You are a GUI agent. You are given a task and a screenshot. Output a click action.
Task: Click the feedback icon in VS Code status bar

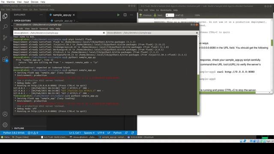coord(126,133)
